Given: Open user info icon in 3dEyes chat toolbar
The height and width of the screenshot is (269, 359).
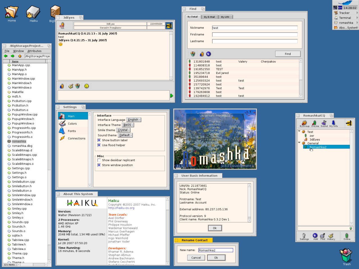Looking at the screenshot, I should pyautogui.click(x=62, y=86).
